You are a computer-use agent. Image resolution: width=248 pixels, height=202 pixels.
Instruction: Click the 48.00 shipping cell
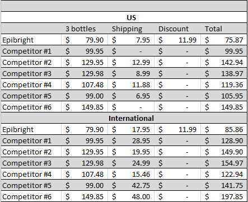pos(131,196)
